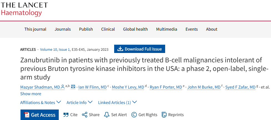
Task: Click the Get Access button
Action: click(39, 115)
